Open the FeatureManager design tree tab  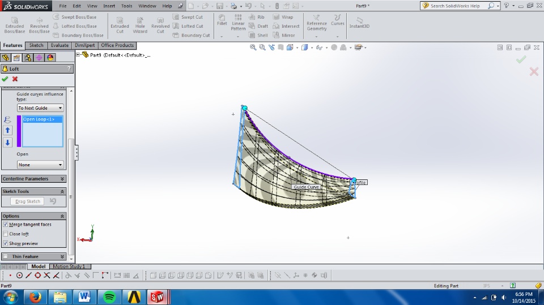click(6, 58)
